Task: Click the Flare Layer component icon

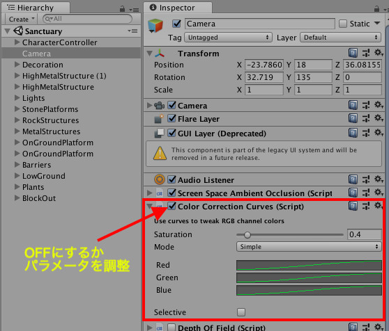Action: [x=159, y=119]
